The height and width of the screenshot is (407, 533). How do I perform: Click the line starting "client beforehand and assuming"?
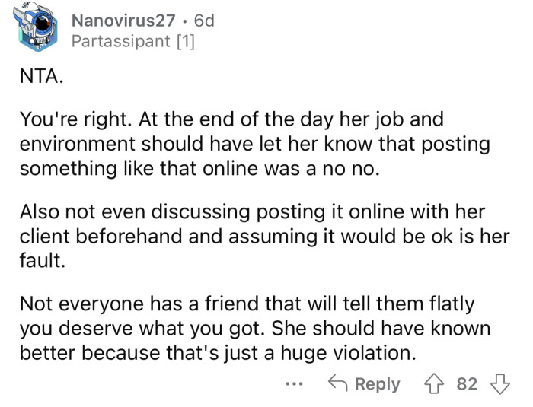pyautogui.click(x=263, y=236)
